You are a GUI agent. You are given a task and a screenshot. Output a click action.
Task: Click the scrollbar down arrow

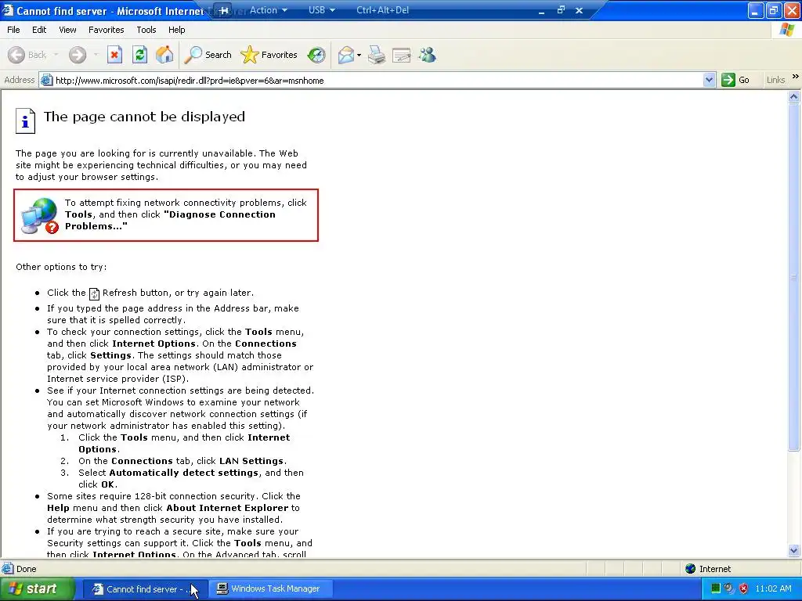[x=794, y=550]
